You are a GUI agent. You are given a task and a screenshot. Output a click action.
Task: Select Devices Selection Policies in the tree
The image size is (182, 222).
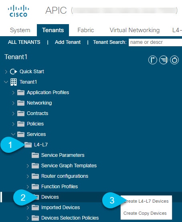70,218
